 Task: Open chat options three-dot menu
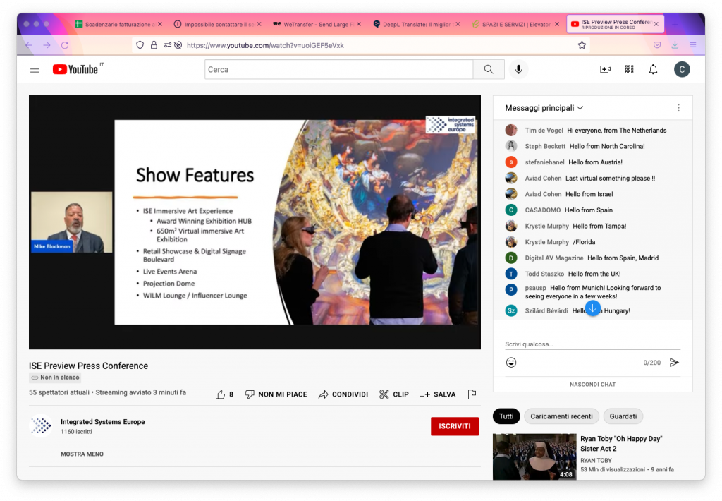(x=678, y=108)
